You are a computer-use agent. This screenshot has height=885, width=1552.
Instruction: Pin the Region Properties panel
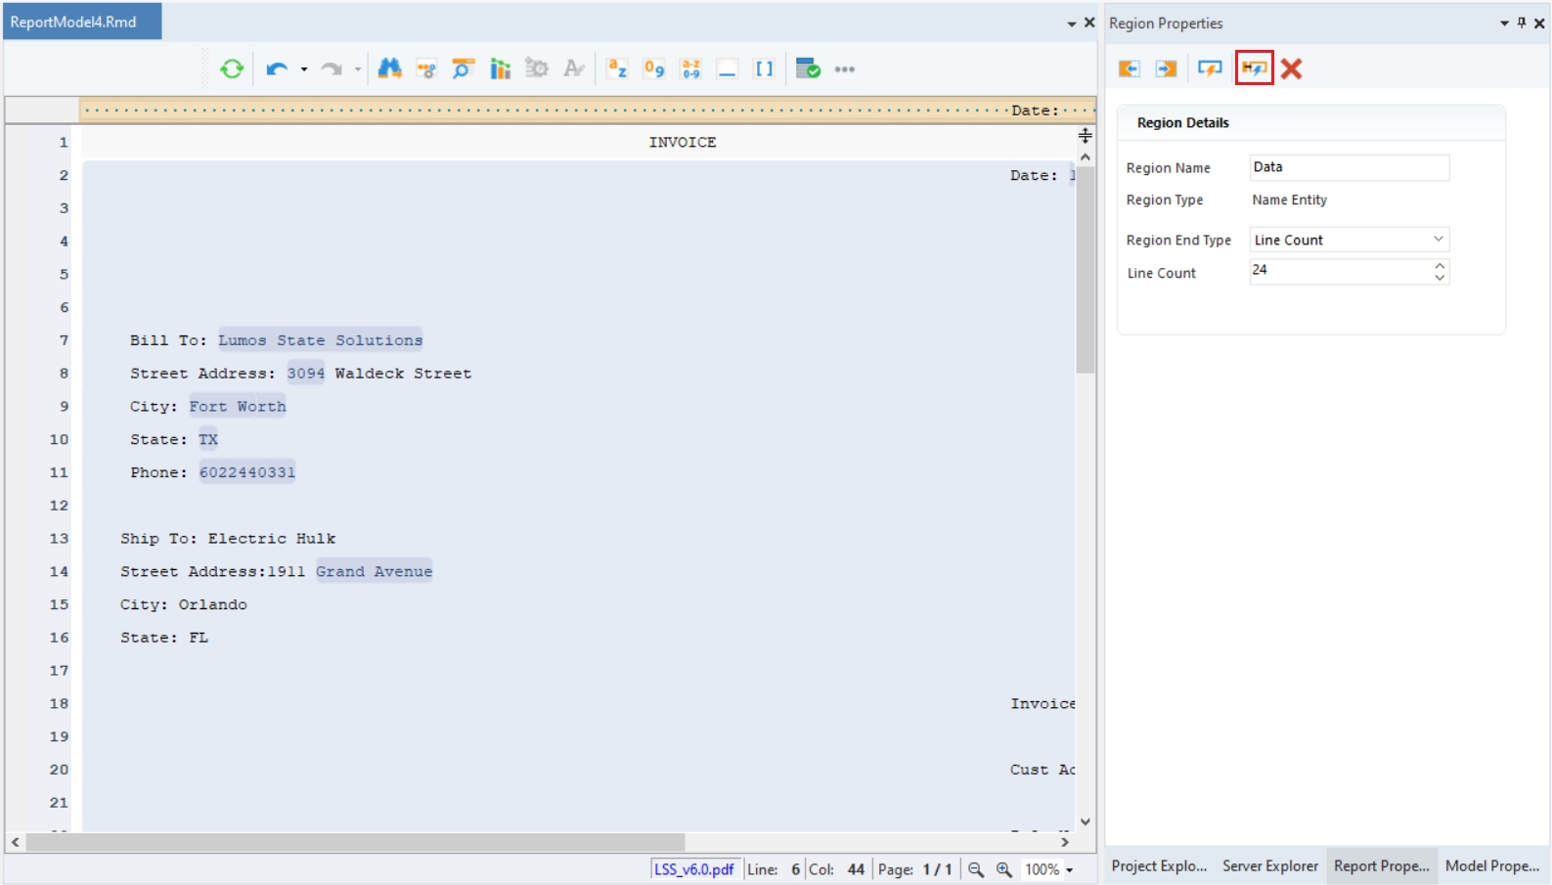pos(1522,22)
